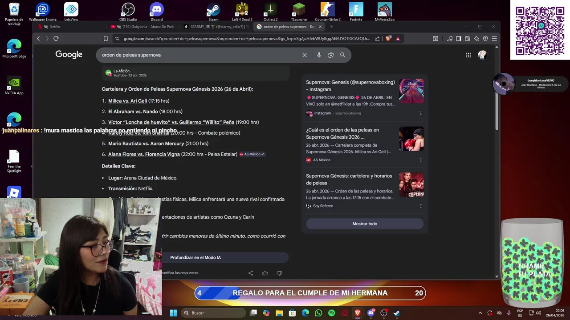Image resolution: width=570 pixels, height=320 pixels.
Task: Open Wallpaper Engine shortcut
Action: click(x=43, y=12)
